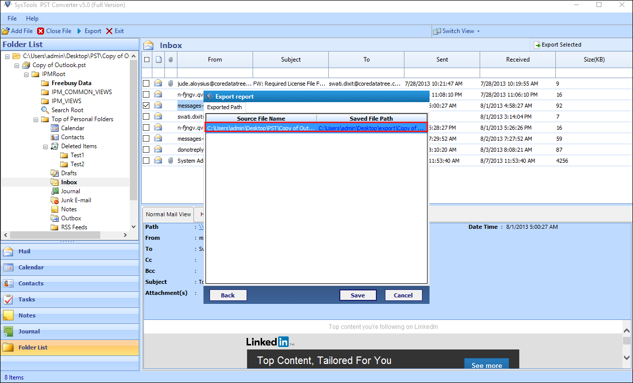
Task: Click the Close File toolbar icon
Action: [40, 31]
